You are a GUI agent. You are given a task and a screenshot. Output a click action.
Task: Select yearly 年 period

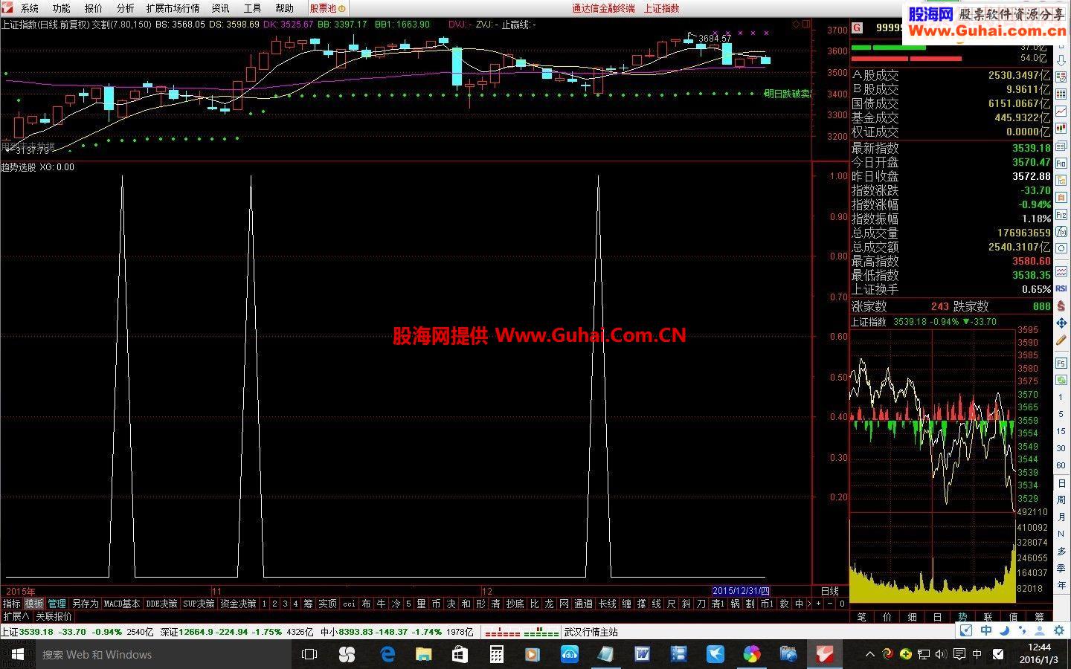coord(1061,585)
